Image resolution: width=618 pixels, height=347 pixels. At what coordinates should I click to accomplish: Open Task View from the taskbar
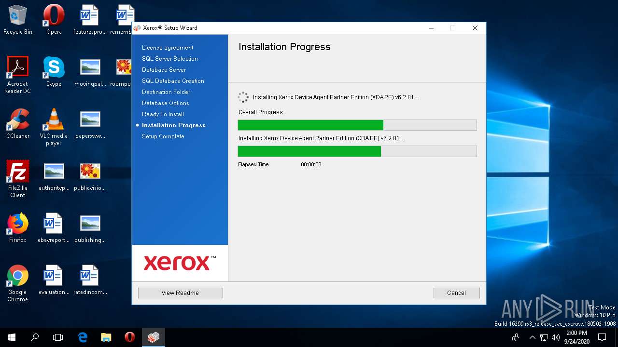click(x=58, y=337)
